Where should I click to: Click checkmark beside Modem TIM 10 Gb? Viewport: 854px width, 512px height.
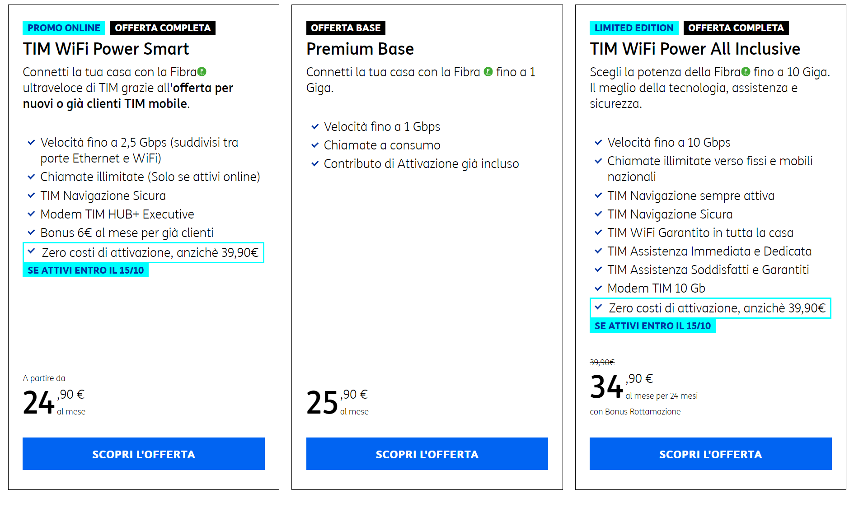pyautogui.click(x=598, y=288)
